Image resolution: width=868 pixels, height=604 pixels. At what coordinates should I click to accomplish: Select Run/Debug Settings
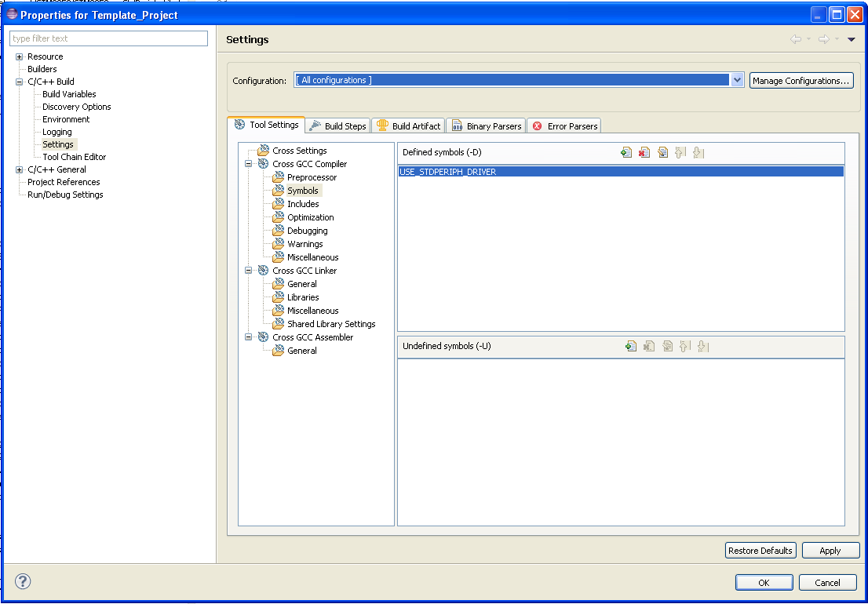pos(65,195)
